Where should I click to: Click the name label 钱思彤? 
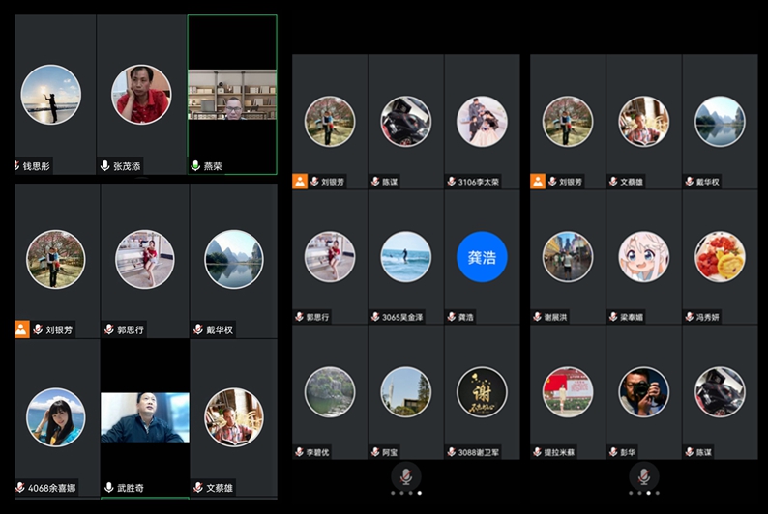pos(39,166)
